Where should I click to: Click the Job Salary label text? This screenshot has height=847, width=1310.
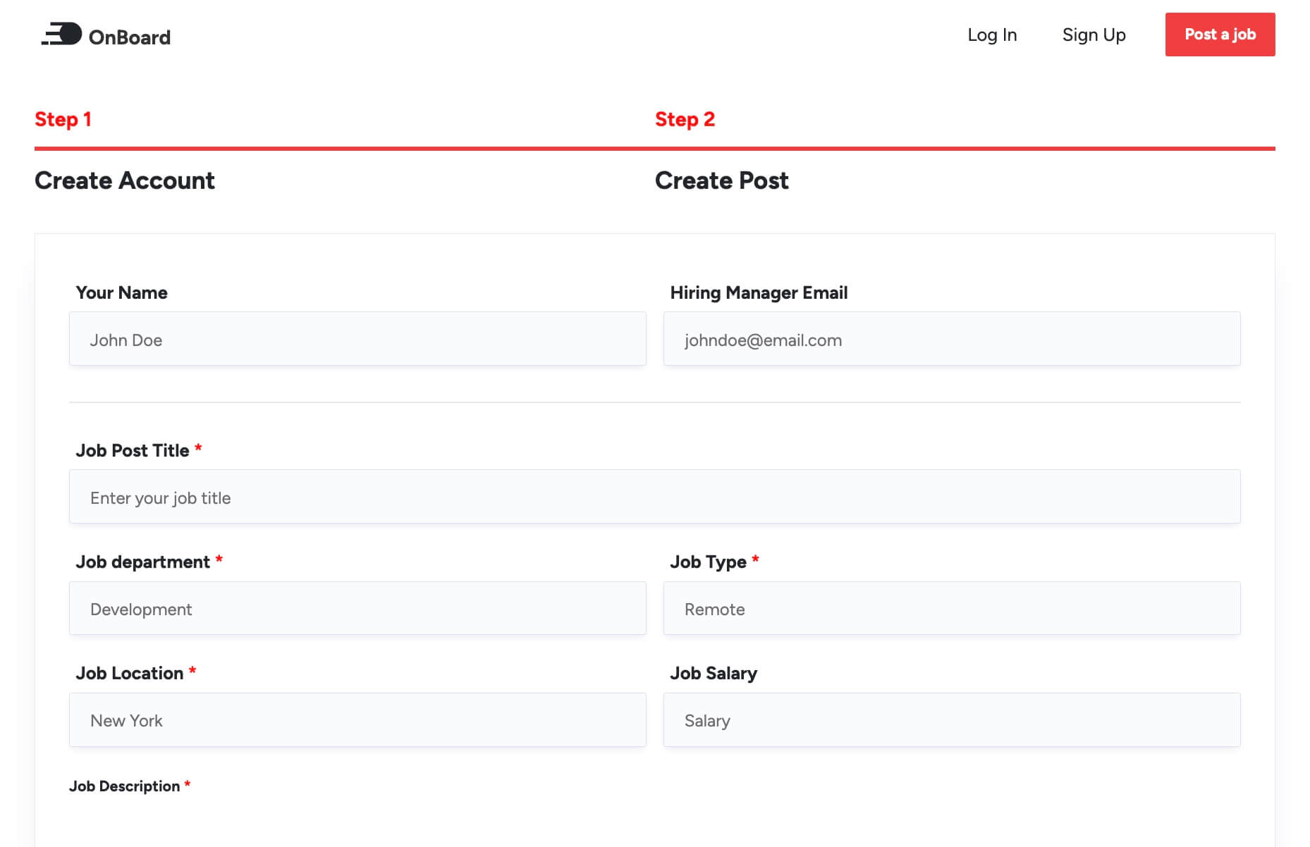[x=713, y=673]
